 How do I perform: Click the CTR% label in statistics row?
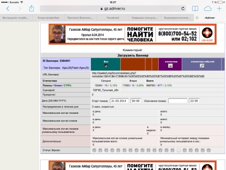(68, 85)
